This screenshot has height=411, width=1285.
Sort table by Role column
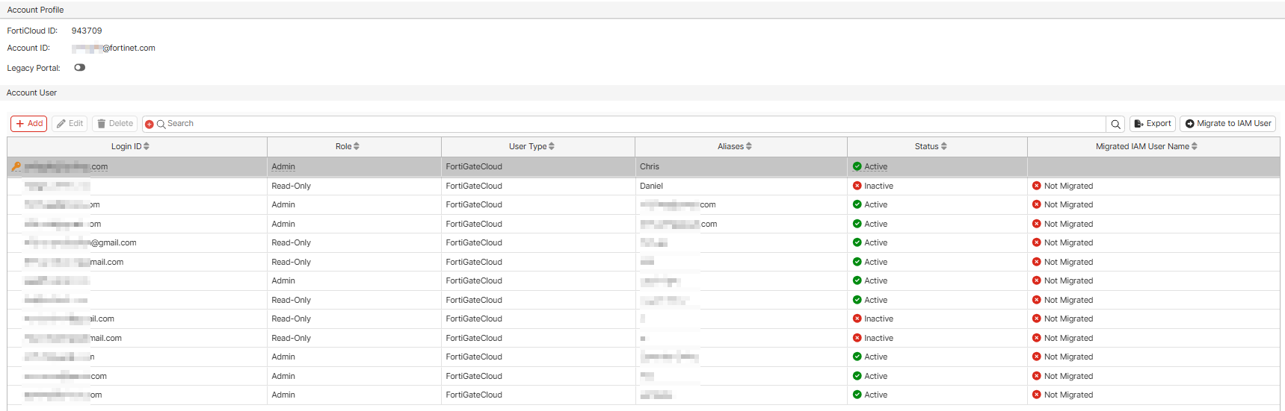(348, 146)
